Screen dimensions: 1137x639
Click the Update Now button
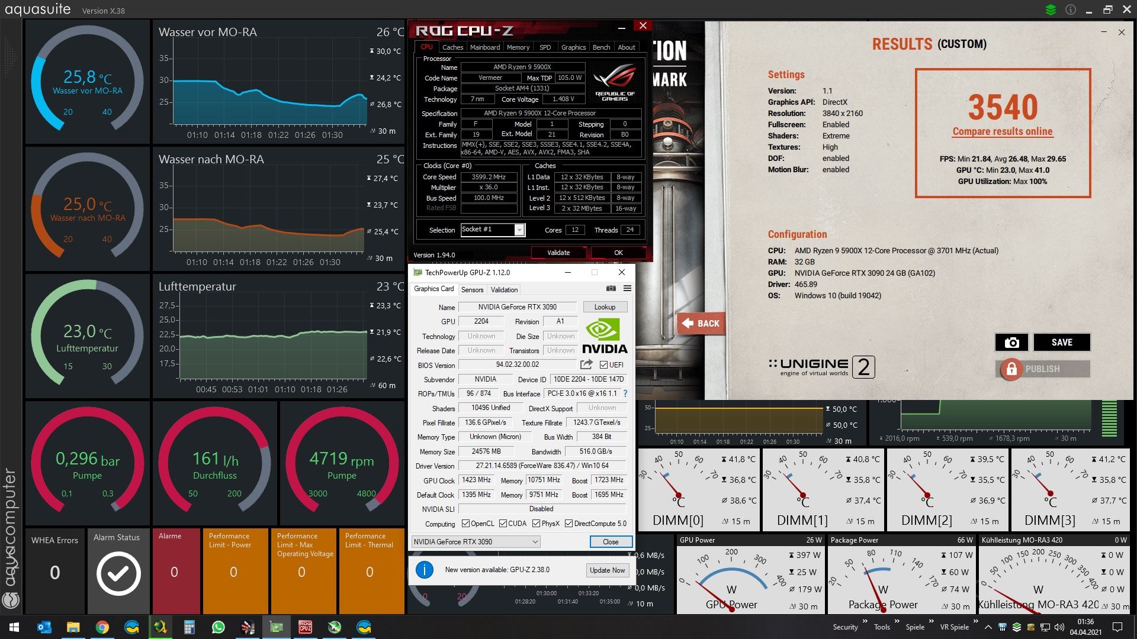coord(607,570)
